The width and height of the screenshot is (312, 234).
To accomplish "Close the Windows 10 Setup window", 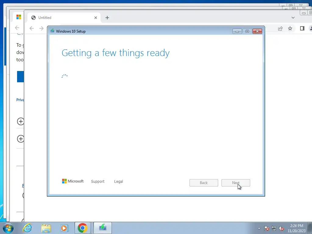I will pos(257,31).
